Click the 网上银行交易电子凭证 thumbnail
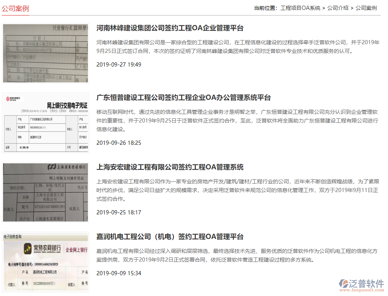 click(45, 123)
